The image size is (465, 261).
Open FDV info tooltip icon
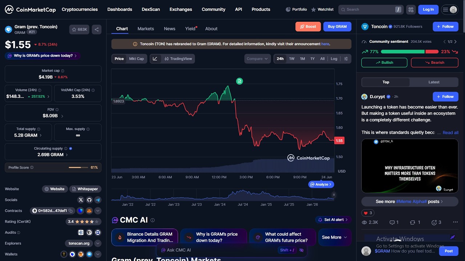[57, 109]
